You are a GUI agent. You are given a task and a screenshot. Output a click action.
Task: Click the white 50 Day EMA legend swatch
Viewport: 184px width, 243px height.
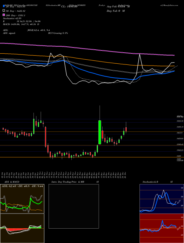pyautogui.click(x=4, y=10)
